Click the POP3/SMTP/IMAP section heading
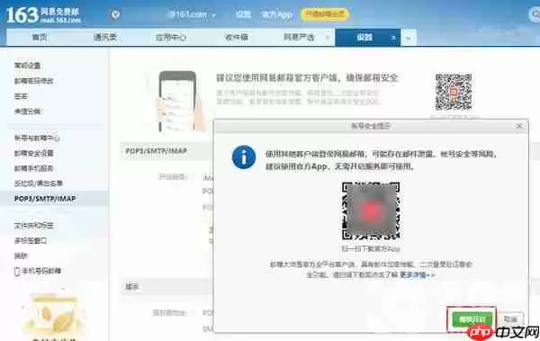Viewport: 540px width, 341px height. tap(157, 151)
